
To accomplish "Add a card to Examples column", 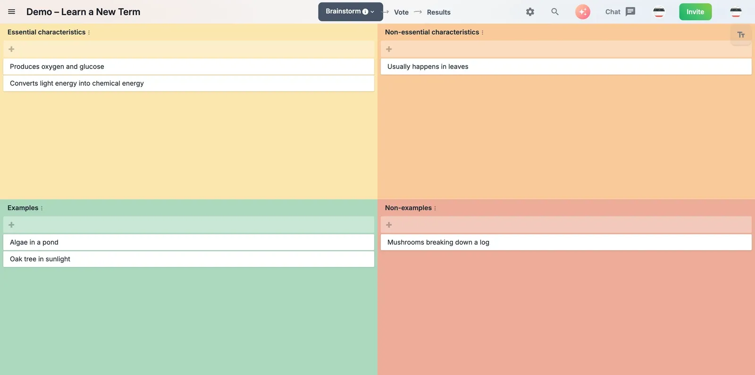I will [189, 225].
